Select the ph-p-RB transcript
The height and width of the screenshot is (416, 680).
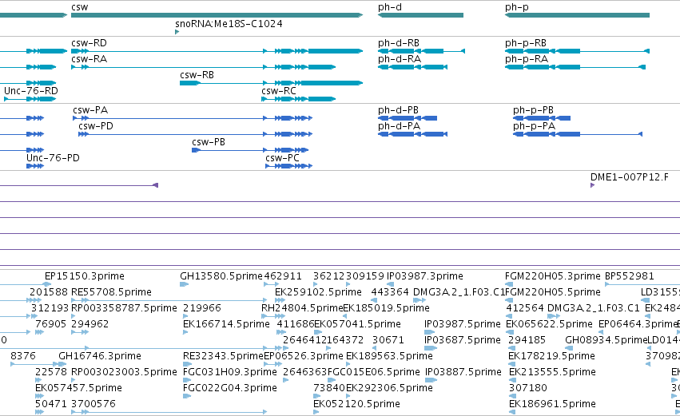577,51
